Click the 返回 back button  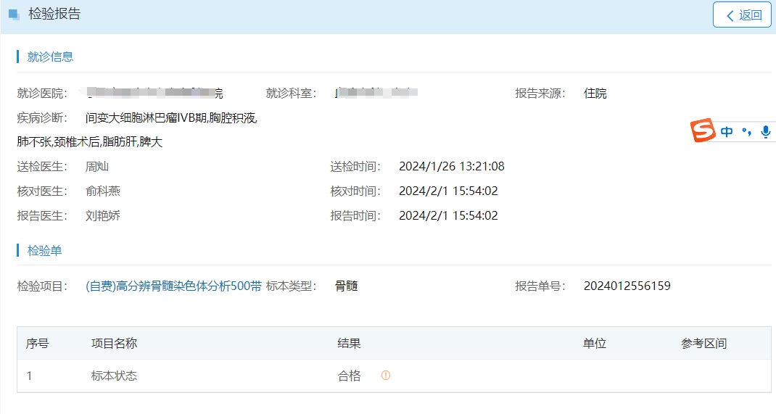point(742,15)
